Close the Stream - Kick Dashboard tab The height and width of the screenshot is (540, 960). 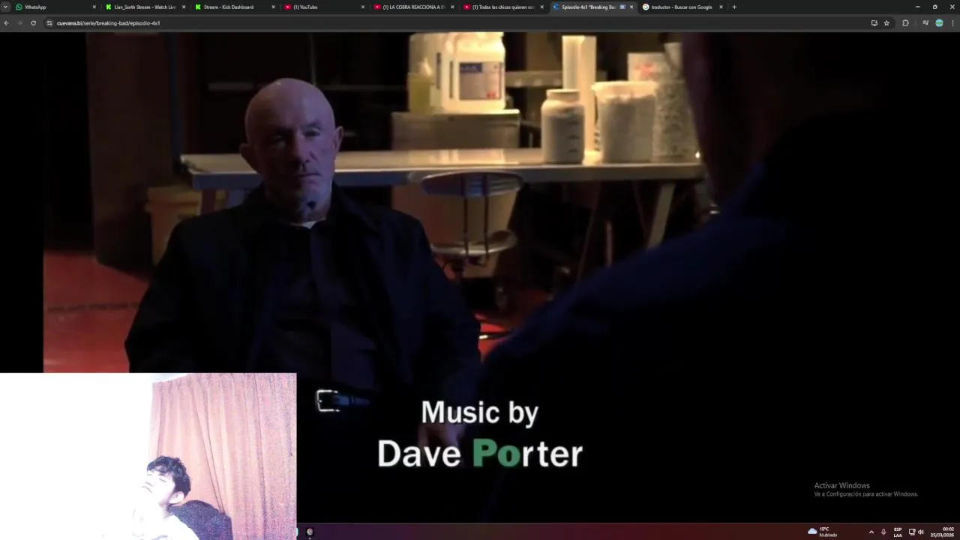(x=273, y=7)
